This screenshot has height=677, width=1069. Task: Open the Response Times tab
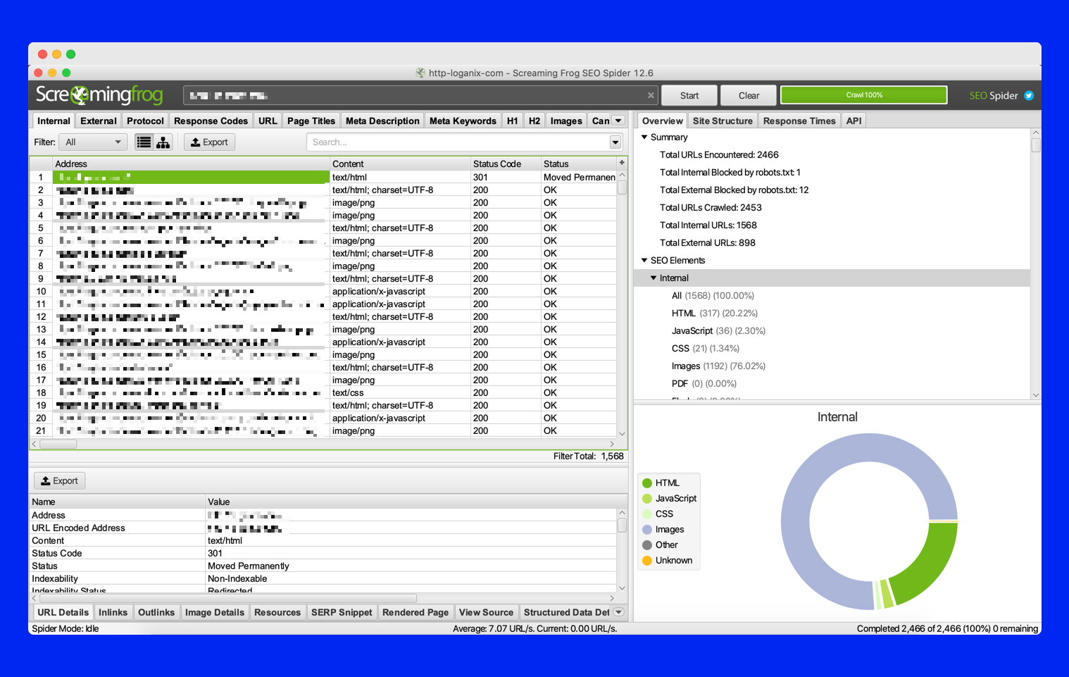pyautogui.click(x=799, y=121)
